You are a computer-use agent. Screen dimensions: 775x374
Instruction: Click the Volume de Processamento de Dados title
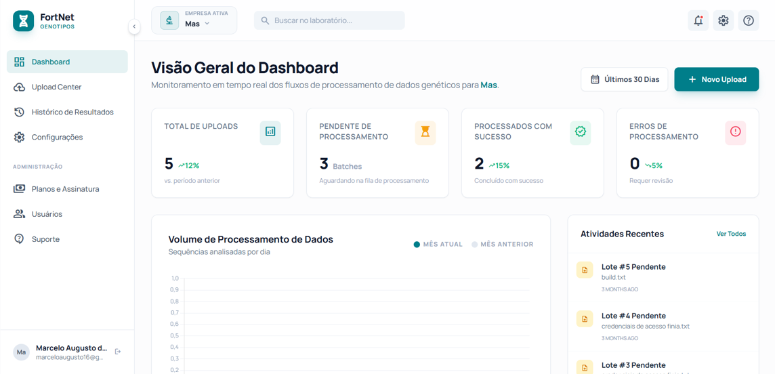(x=251, y=239)
